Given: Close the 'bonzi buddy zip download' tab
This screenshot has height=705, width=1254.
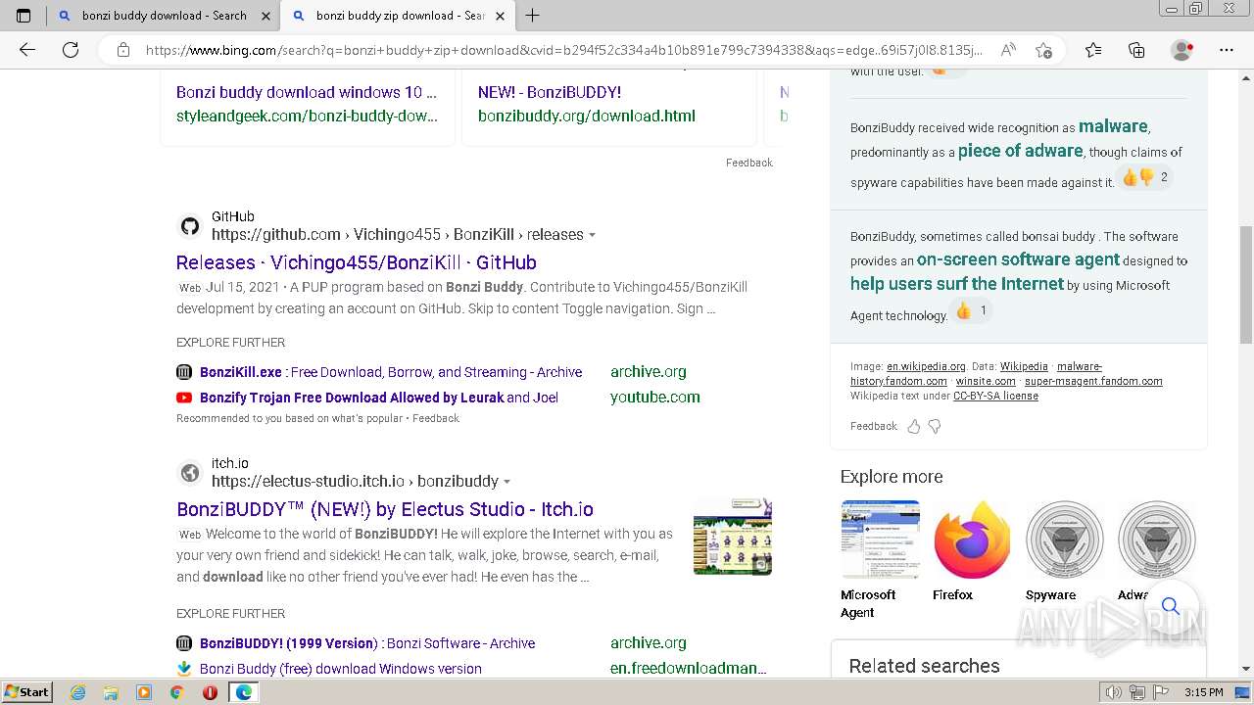Looking at the screenshot, I should [x=500, y=16].
